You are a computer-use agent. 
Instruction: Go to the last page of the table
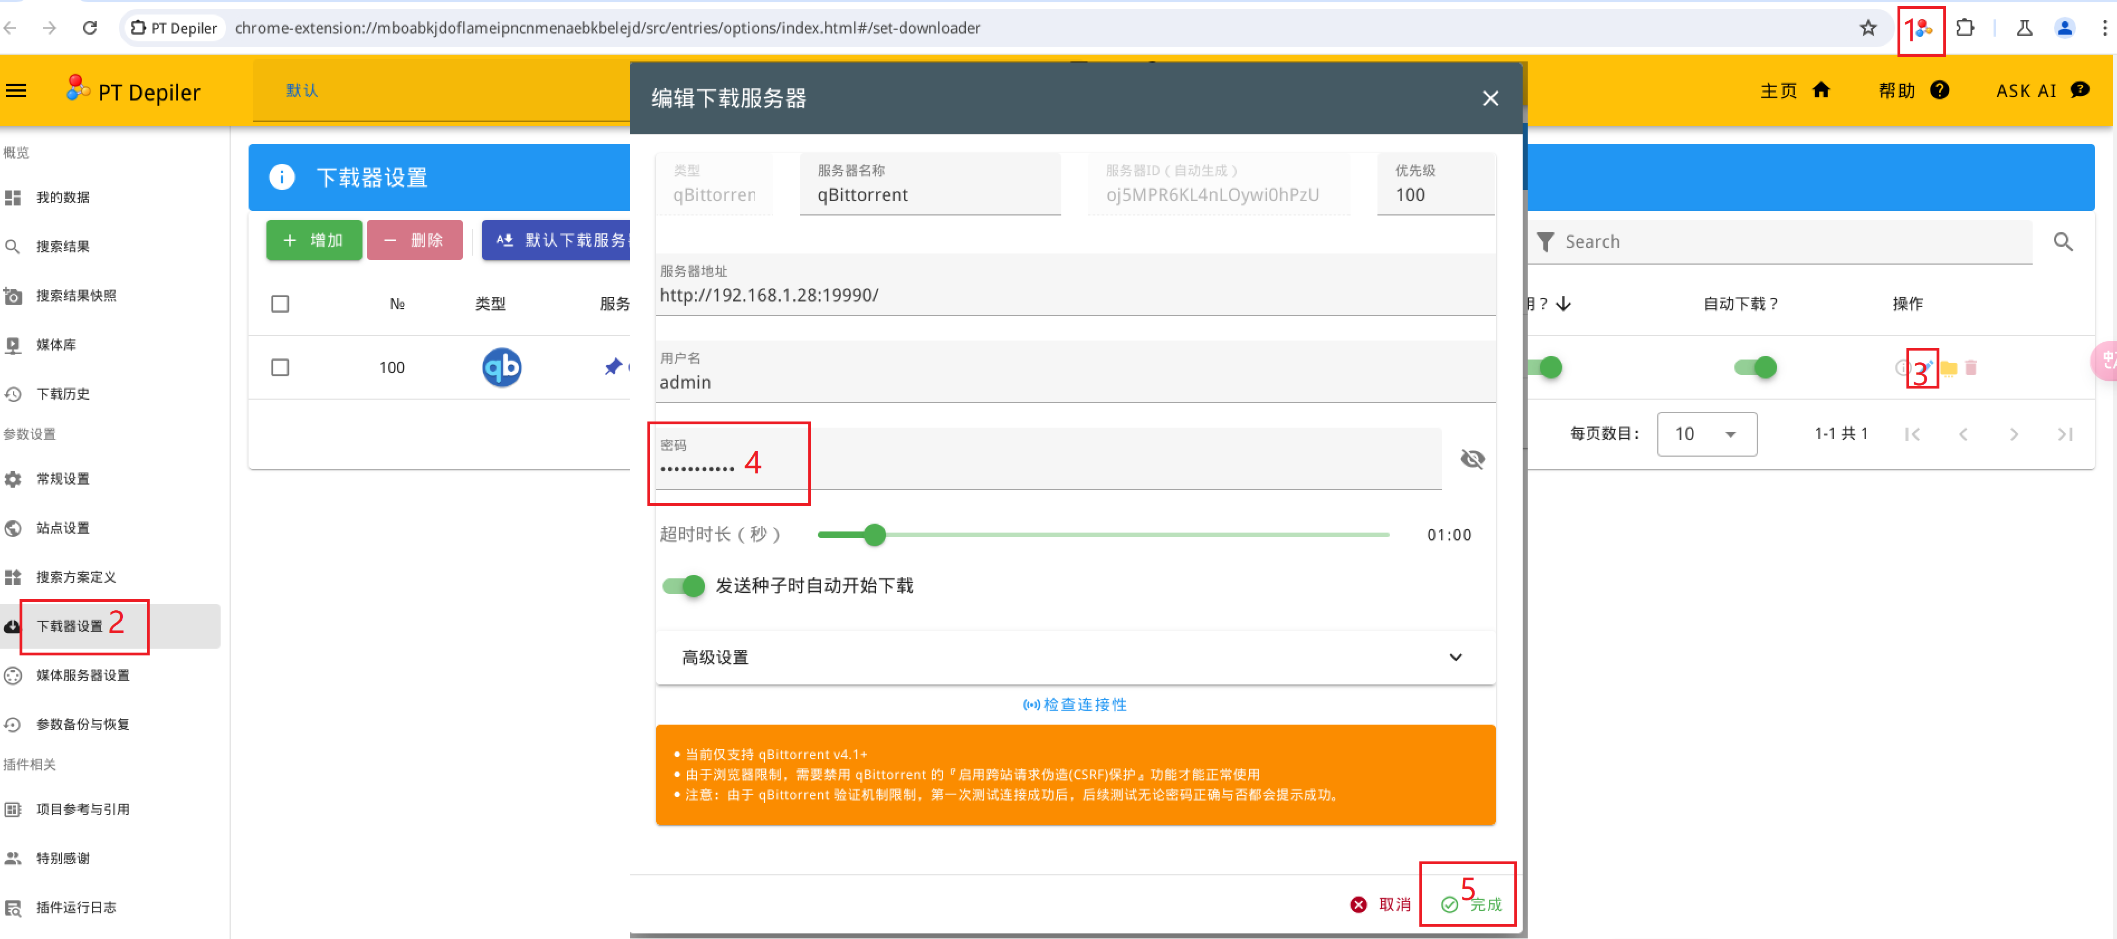pyautogui.click(x=2065, y=434)
